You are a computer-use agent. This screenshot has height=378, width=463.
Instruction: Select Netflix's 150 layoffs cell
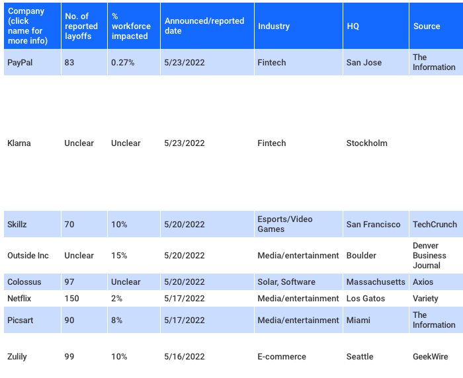[84, 298]
